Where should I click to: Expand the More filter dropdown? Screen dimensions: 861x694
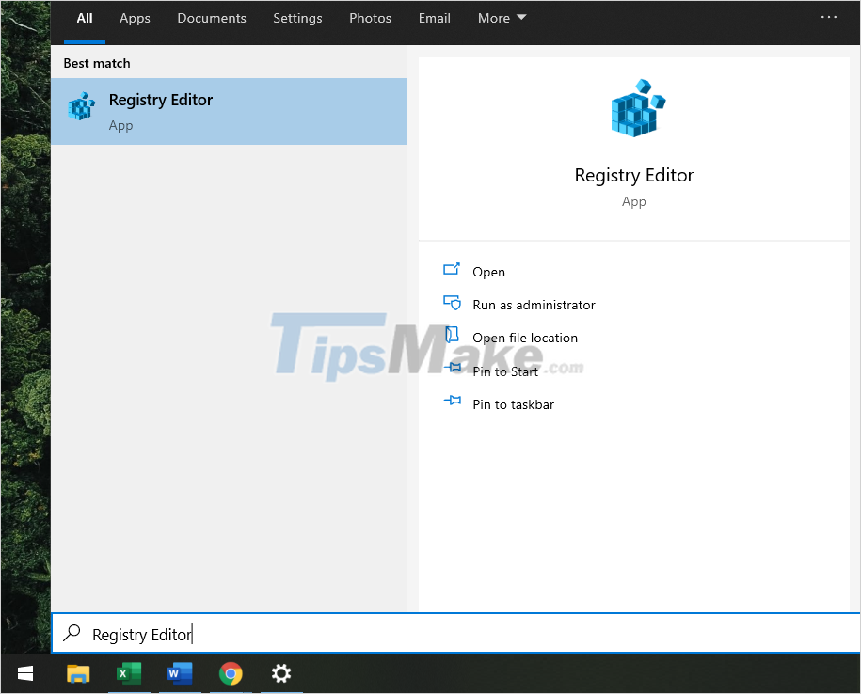pos(502,18)
